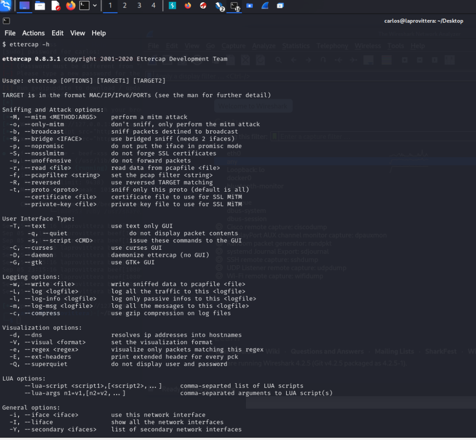Activate the red circular taskbar app icon
The image size is (476, 440).
point(203,6)
